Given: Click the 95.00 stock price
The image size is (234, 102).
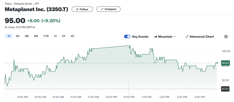Looking at the screenshot, I should (15, 21).
